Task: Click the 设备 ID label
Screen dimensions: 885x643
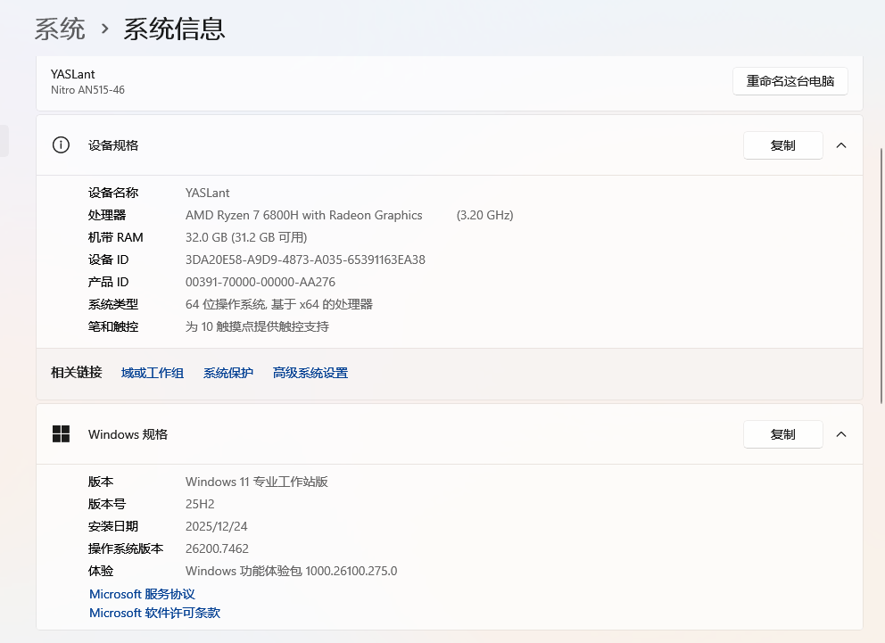Action: point(108,260)
